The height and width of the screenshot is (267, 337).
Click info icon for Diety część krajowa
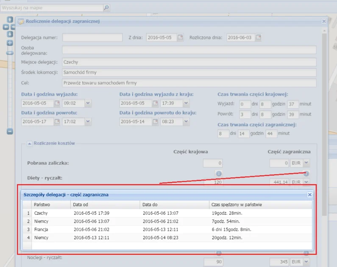click(x=219, y=173)
